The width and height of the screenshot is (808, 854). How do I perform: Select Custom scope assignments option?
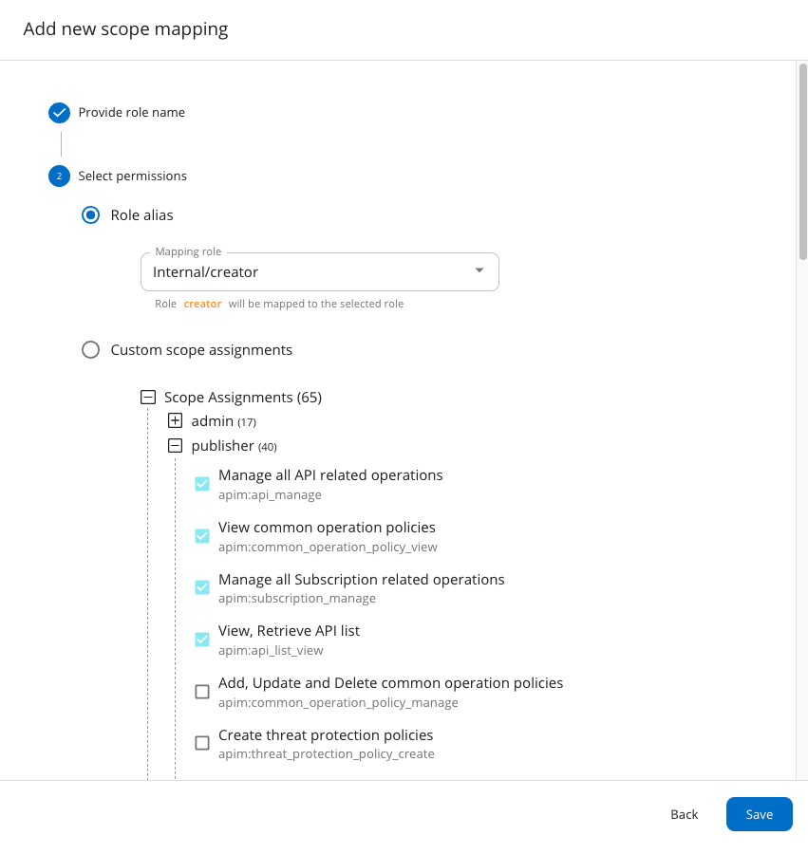click(90, 349)
